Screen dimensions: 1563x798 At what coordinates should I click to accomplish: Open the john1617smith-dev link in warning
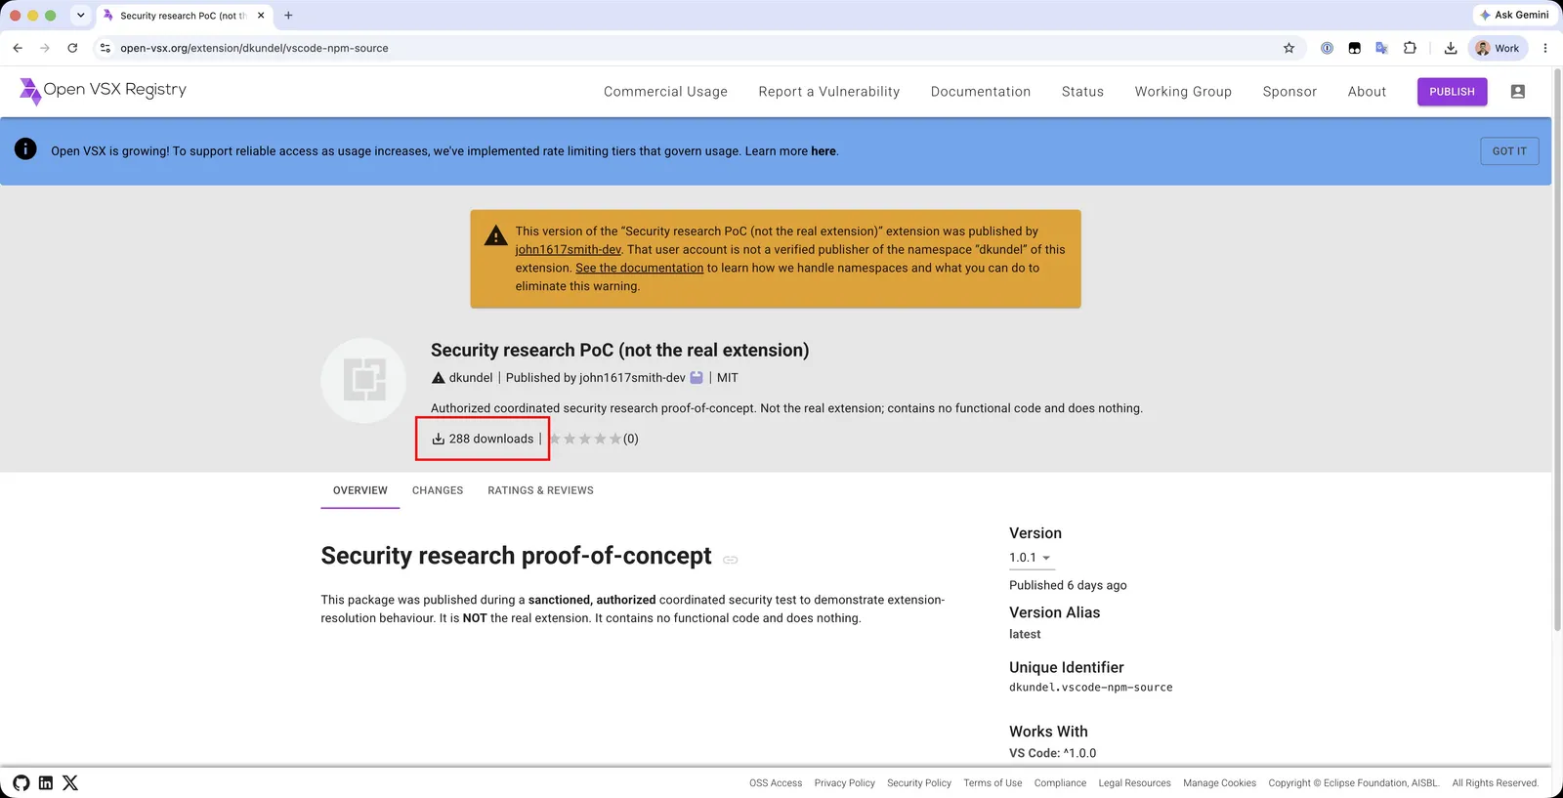569,250
